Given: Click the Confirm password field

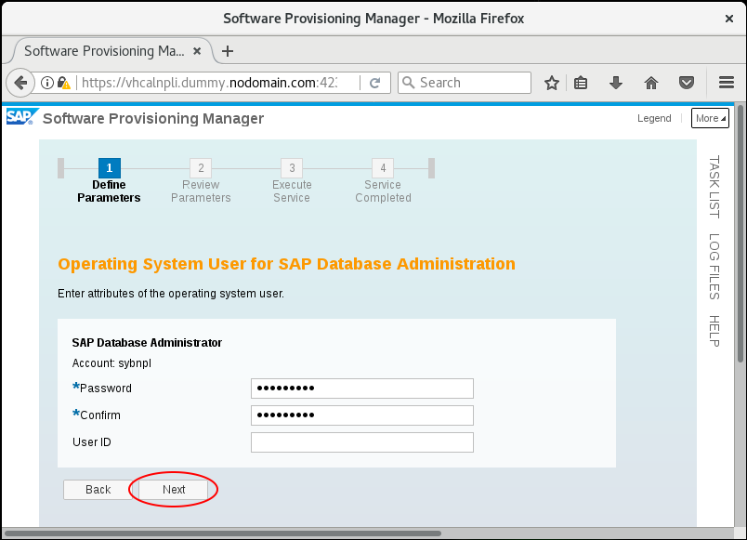Looking at the screenshot, I should 362,415.
